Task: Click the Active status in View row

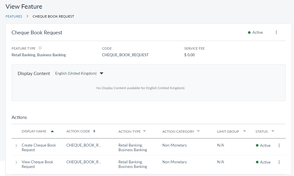Action: point(263,162)
